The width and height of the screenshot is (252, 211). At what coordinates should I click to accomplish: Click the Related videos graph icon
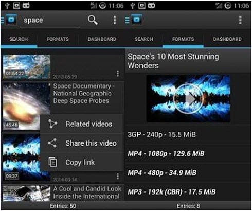click(x=52, y=124)
